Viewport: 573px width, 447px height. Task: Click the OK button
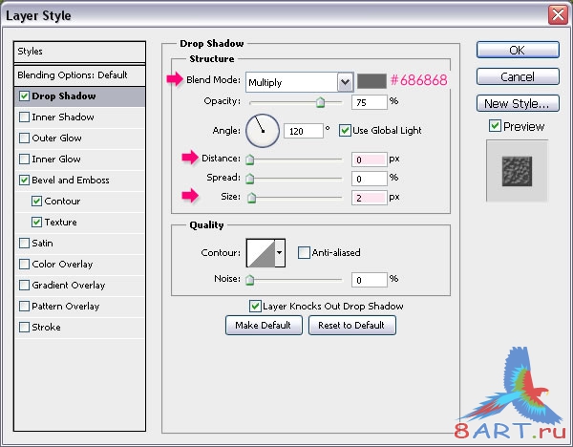(518, 50)
